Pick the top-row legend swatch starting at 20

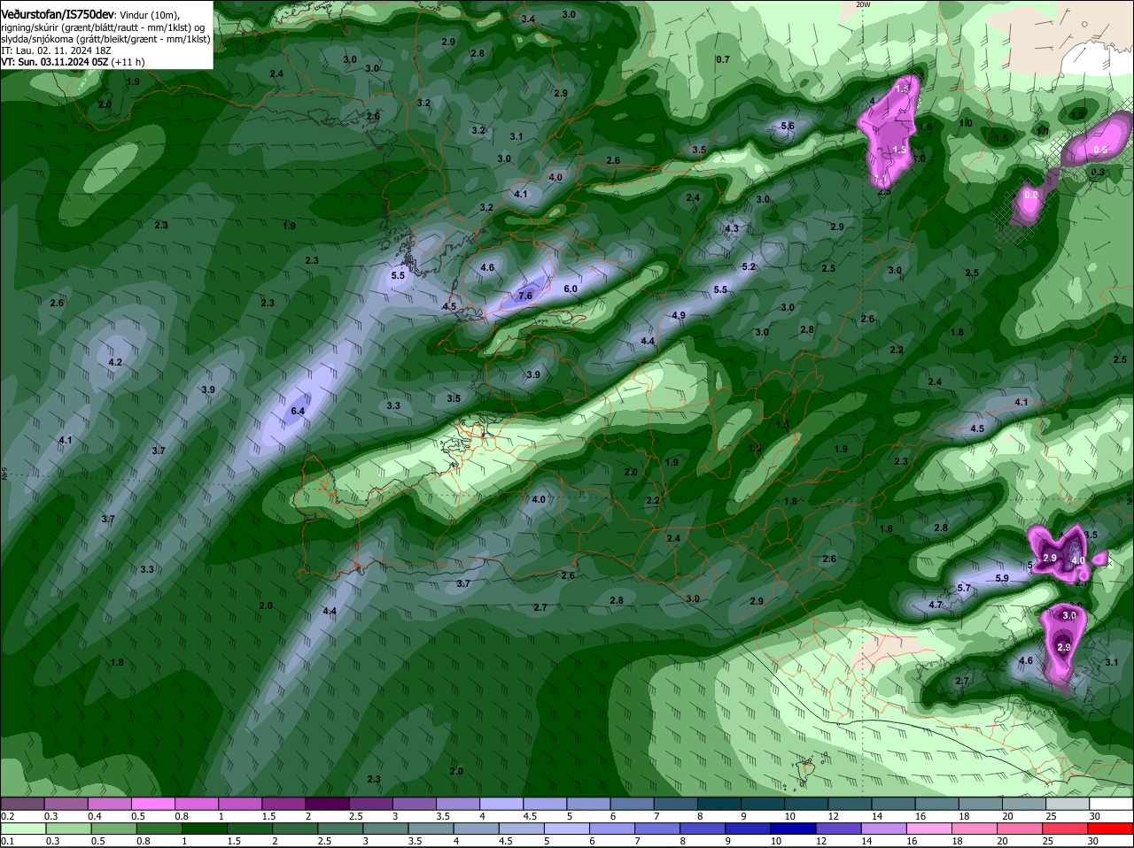[x=1024, y=804]
